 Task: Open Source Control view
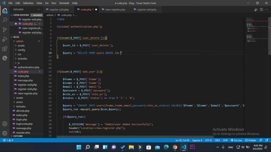pos(5,30)
